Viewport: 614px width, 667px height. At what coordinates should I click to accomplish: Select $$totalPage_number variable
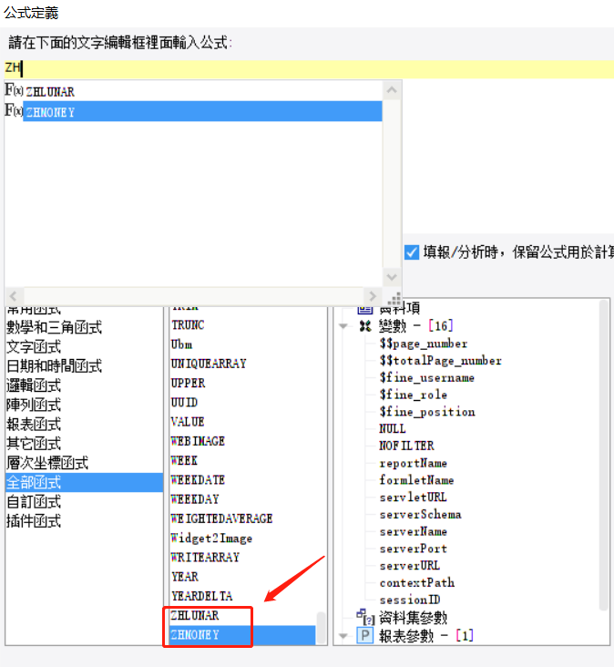click(x=441, y=361)
